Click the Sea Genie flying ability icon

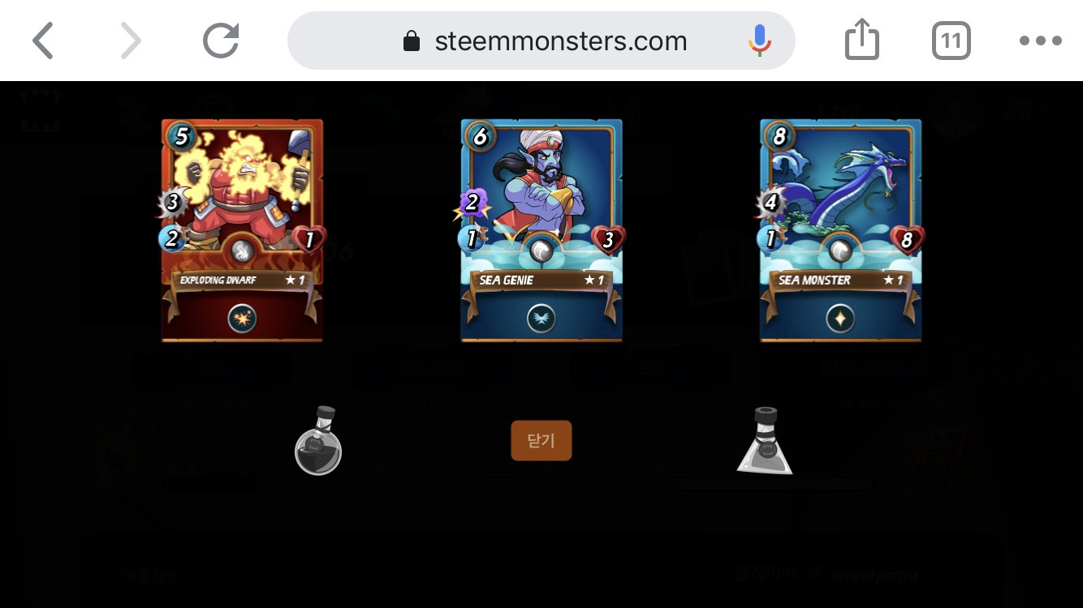point(541,319)
